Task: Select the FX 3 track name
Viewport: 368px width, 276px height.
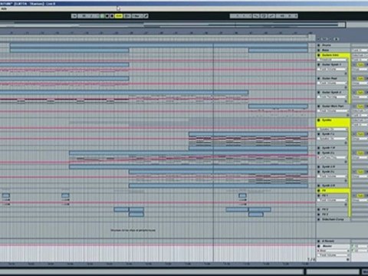Action: (325, 215)
